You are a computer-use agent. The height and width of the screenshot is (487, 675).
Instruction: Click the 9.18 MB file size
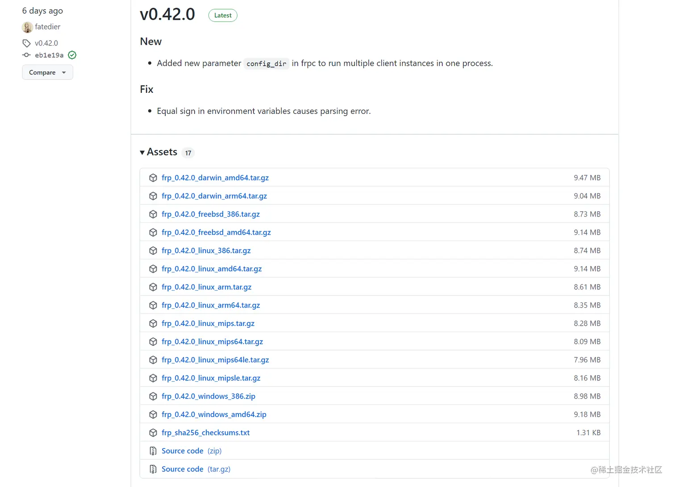click(x=587, y=415)
